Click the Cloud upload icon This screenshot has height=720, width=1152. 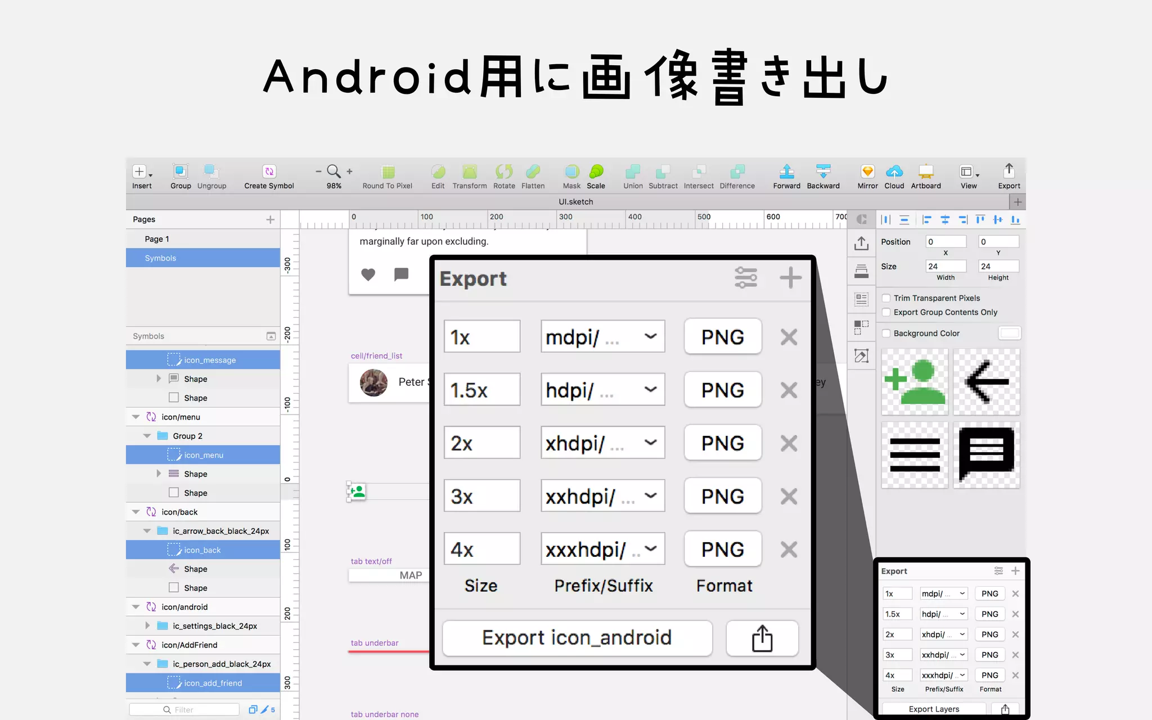coord(894,171)
